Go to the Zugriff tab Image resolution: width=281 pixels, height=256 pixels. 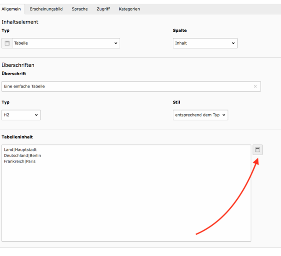(x=103, y=9)
